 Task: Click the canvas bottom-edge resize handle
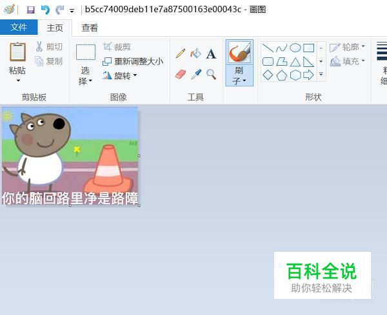point(70,205)
